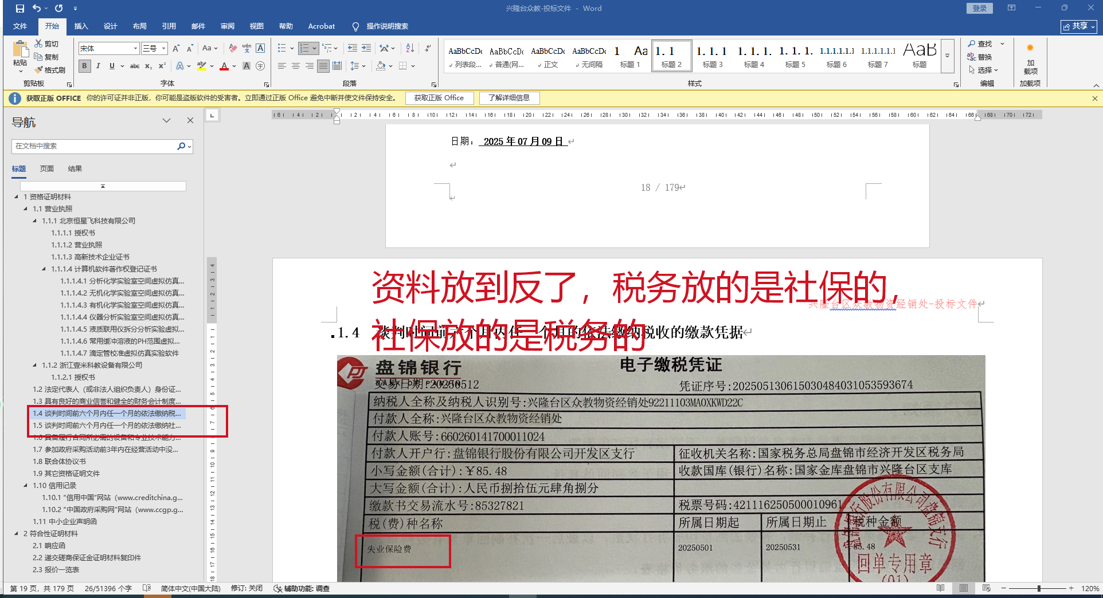
Task: Save the document from the quick access toolbar
Action: [x=20, y=9]
